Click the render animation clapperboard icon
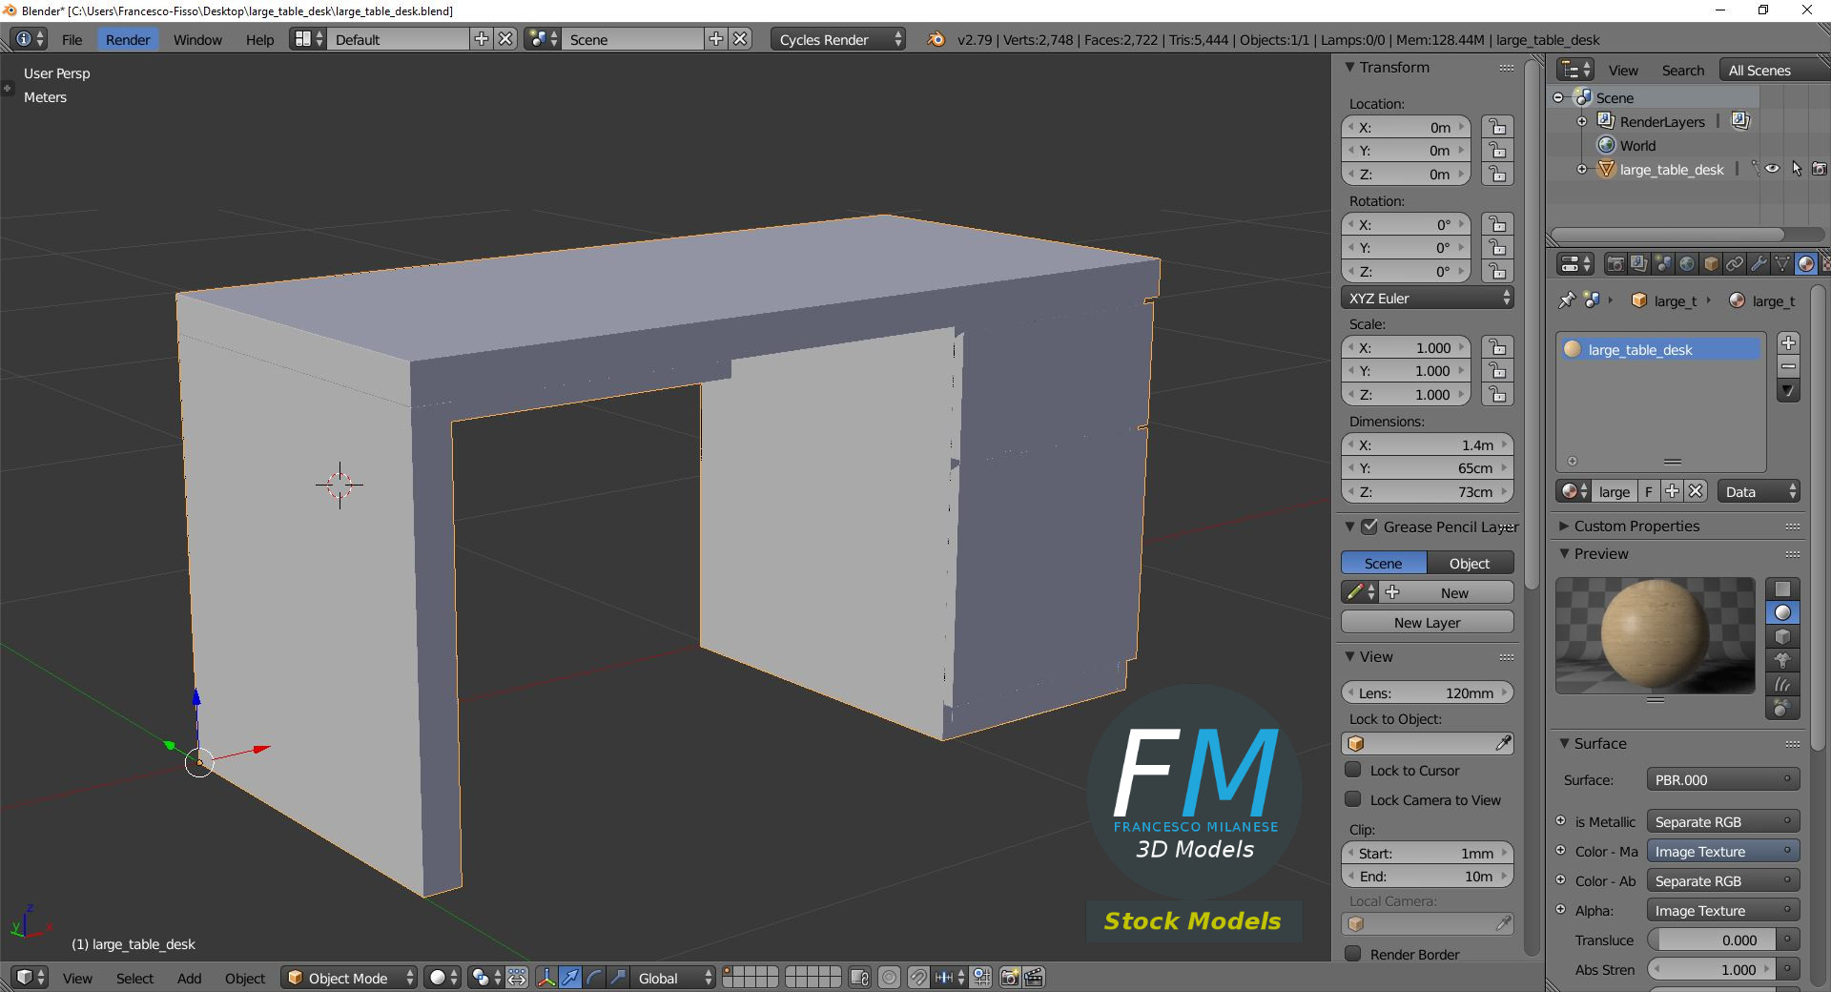Viewport: 1831px width, 992px height. [x=1034, y=978]
